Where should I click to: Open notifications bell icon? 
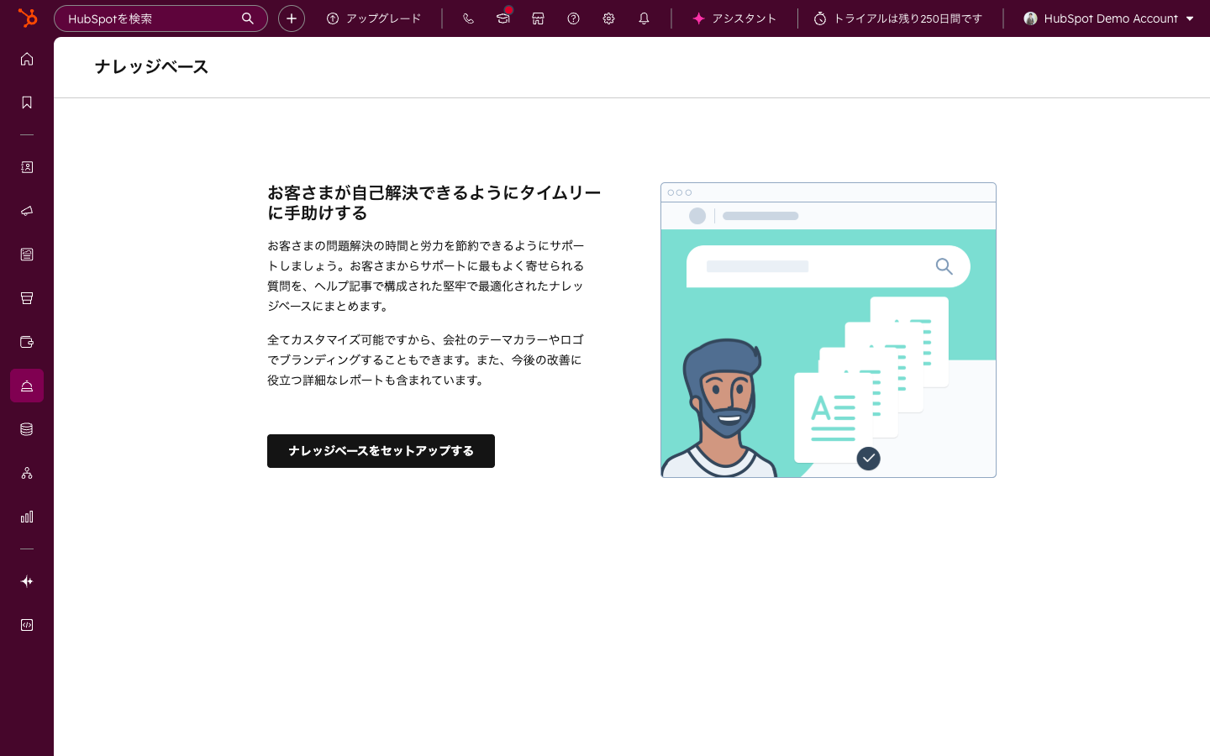click(x=644, y=18)
